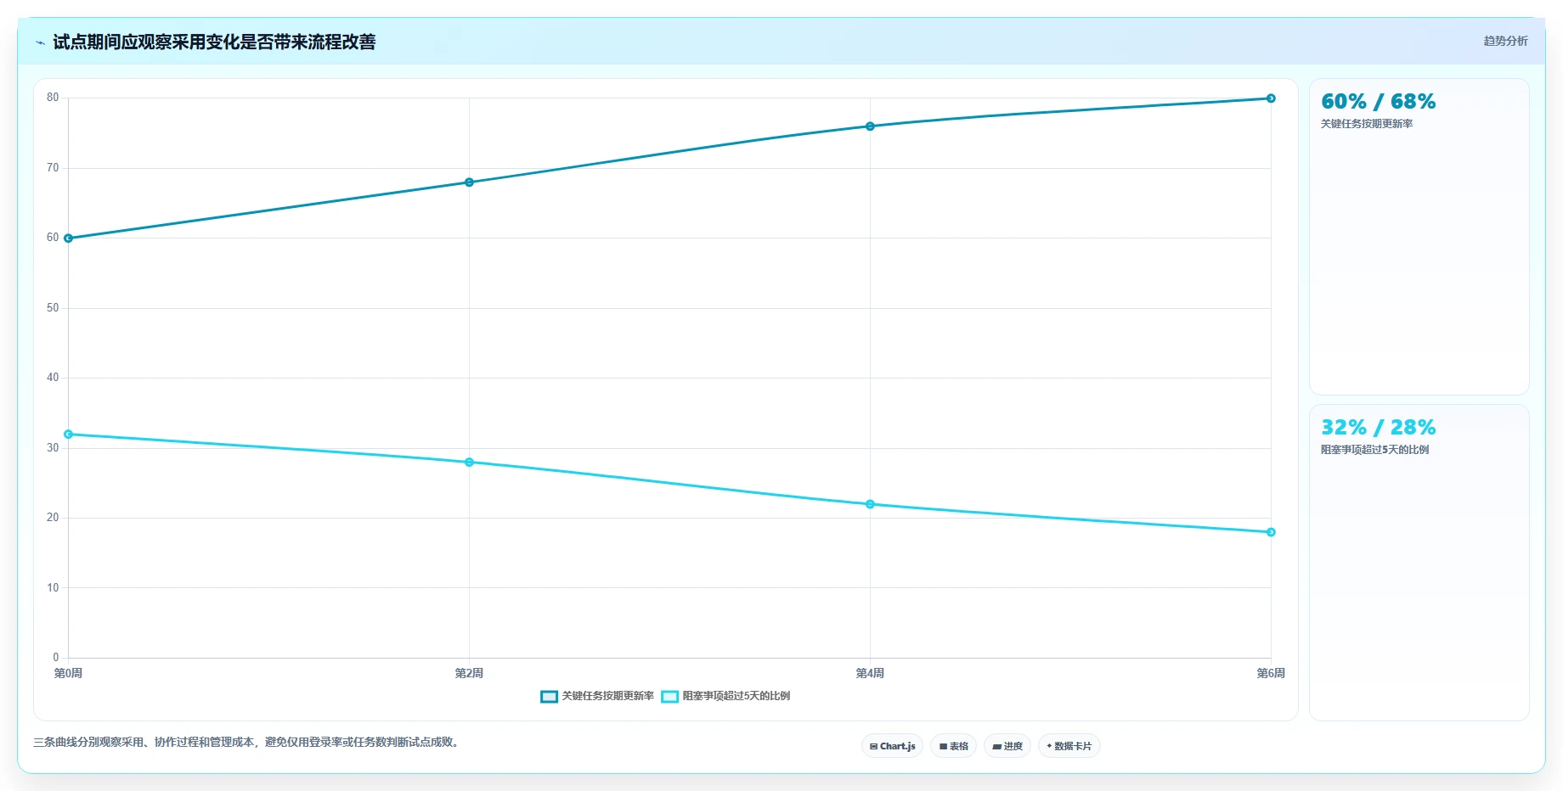The image size is (1563, 791).
Task: Click the 数据卡片 chip
Action: point(1069,746)
